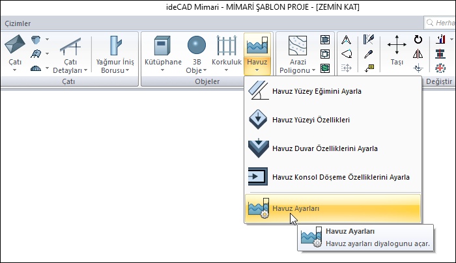Click the hollow square icon next to Arazi Poligonu

325,54
